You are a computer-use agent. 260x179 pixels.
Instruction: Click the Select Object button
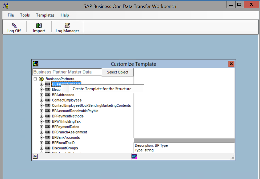tap(118, 72)
